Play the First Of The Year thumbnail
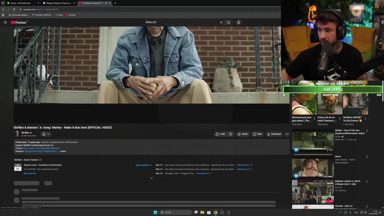Viewport: 384px width, 216px height. 313,141
